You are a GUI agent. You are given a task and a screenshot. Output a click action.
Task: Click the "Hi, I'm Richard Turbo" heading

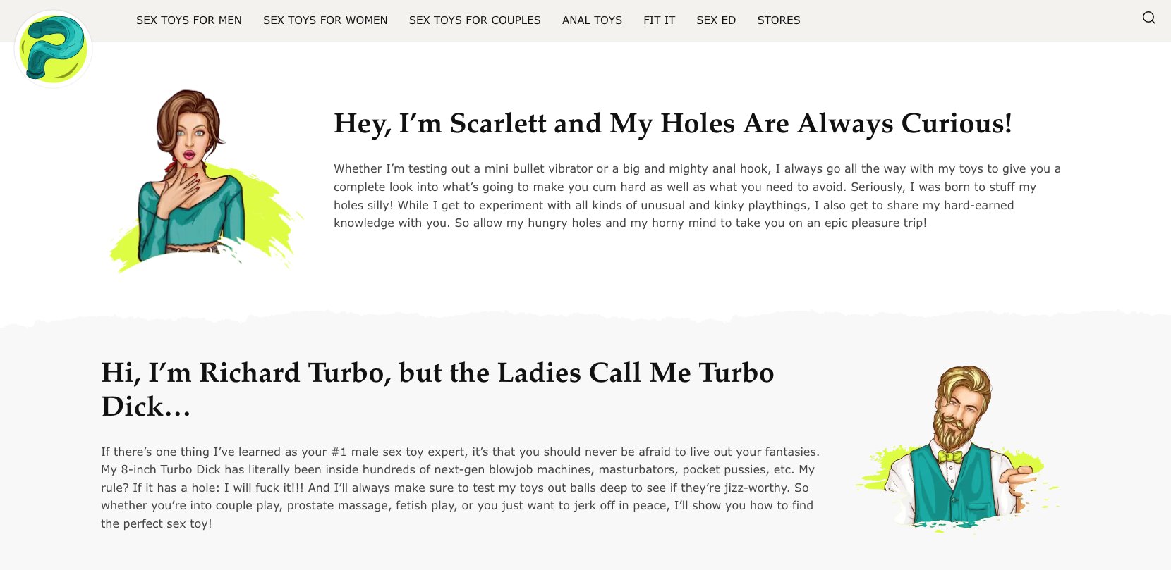(x=437, y=390)
